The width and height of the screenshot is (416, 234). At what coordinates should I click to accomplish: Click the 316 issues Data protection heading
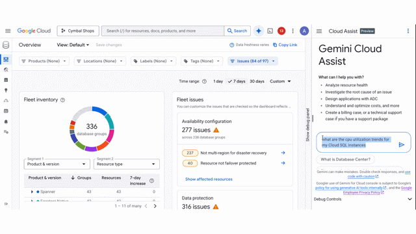pyautogui.click(x=196, y=207)
